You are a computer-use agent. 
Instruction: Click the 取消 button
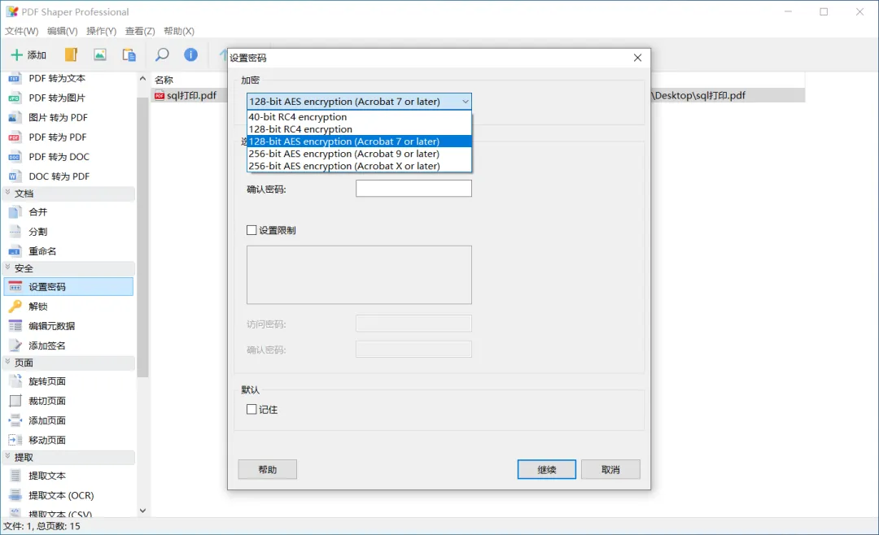[610, 469]
